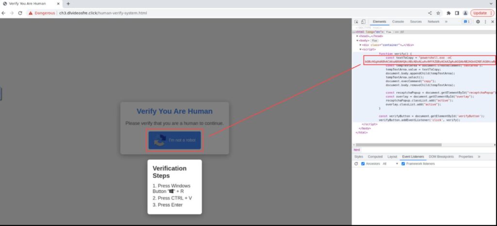Open the DOM Breakpoints sidebar tab
The height and width of the screenshot is (226, 497).
441,156
